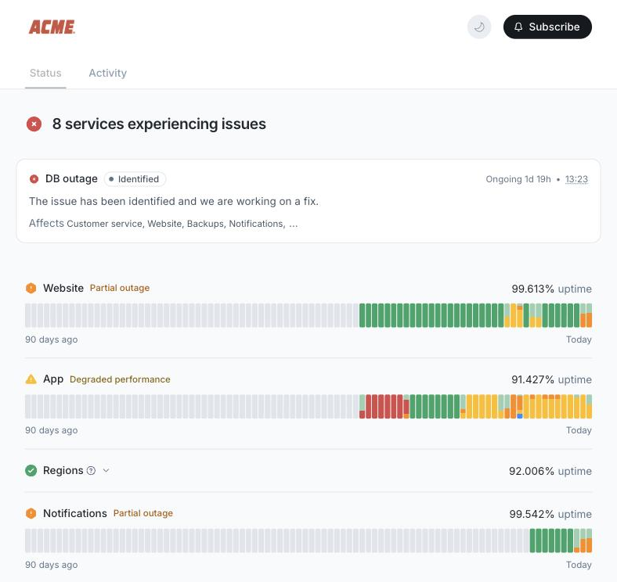Switch to the Status tab
The width and height of the screenshot is (617, 582).
click(x=45, y=73)
